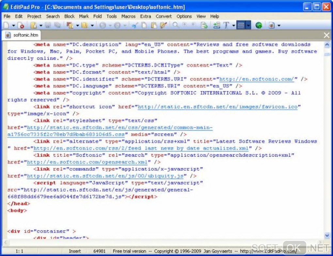
Task: Expand the Word Wrap dropdown arrow
Action: (x=248, y=25)
